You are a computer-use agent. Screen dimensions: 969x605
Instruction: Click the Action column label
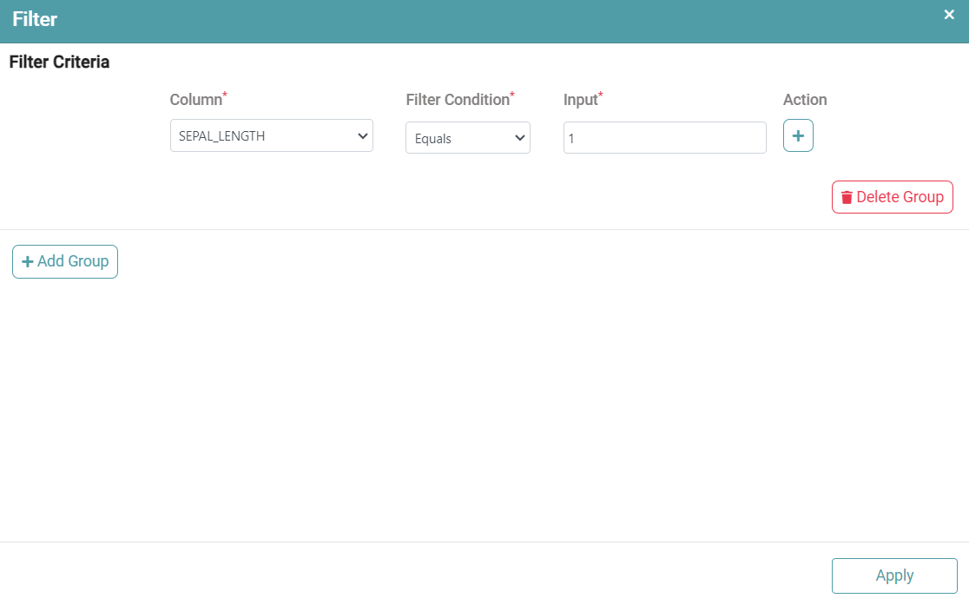pyautogui.click(x=804, y=100)
